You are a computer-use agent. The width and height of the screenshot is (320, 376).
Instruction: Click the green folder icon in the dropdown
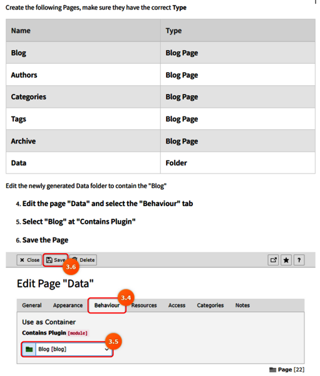[x=29, y=349]
